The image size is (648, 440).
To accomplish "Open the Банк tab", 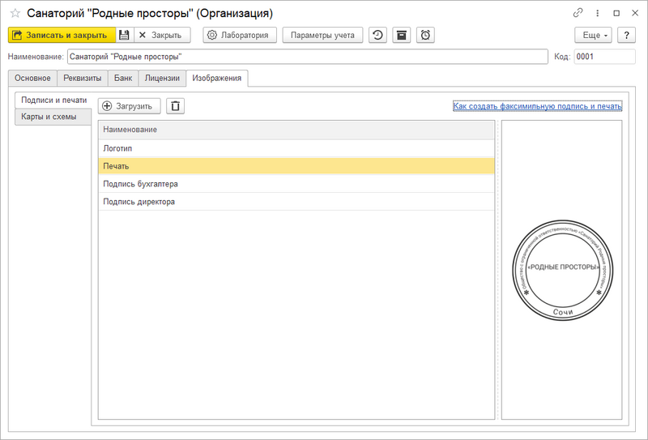I will 123,78.
